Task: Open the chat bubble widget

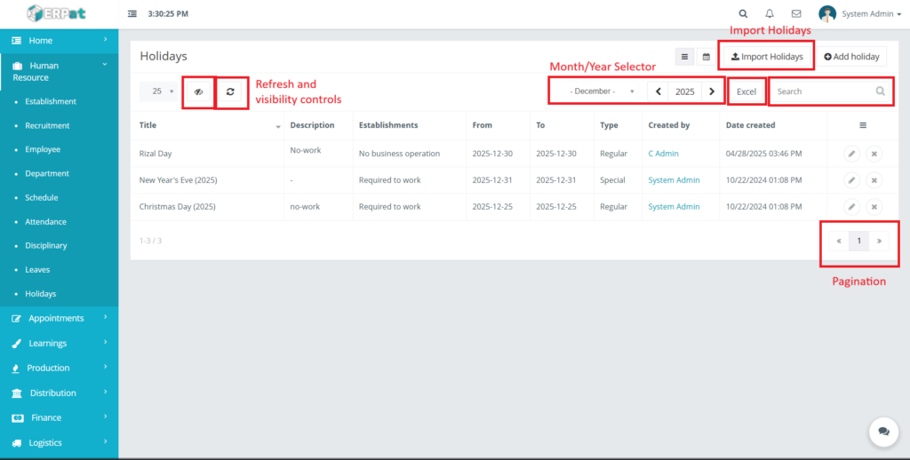Action: (x=883, y=431)
